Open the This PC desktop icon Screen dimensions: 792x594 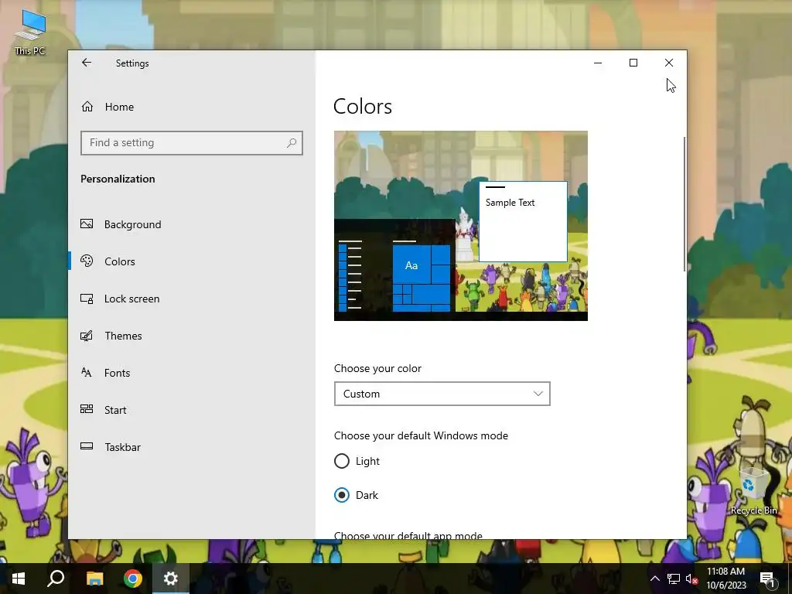[x=30, y=32]
